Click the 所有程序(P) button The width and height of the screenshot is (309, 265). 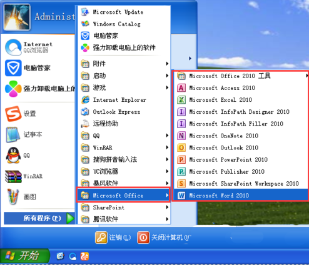pos(39,218)
